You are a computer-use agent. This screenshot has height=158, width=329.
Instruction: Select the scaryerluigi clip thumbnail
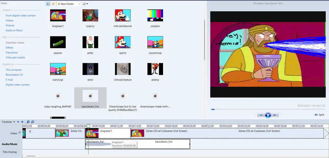[155, 42]
